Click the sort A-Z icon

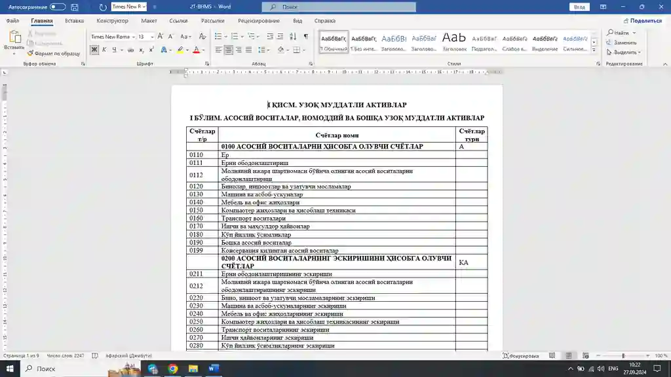293,37
